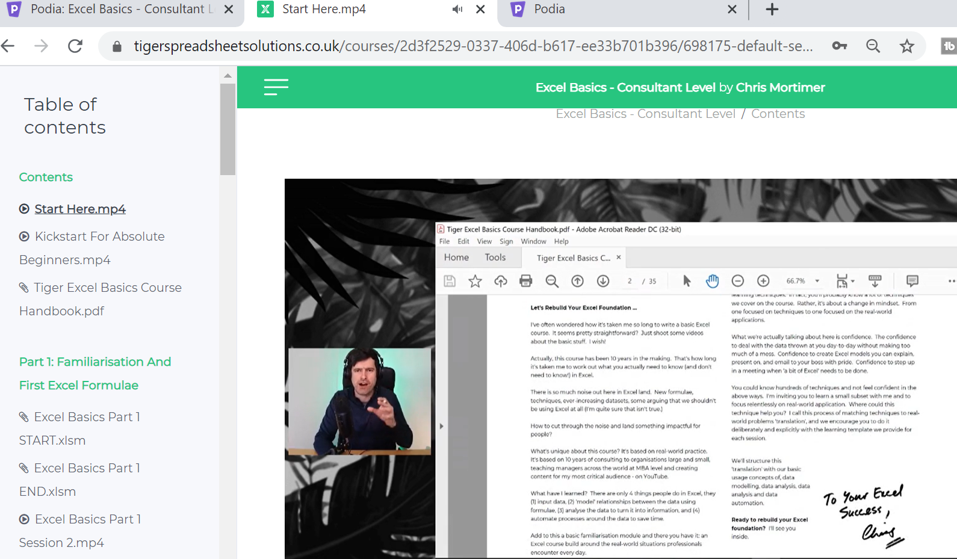
Task: Open Tiger Excel Basics Course Handbook.pdf
Action: pos(107,288)
